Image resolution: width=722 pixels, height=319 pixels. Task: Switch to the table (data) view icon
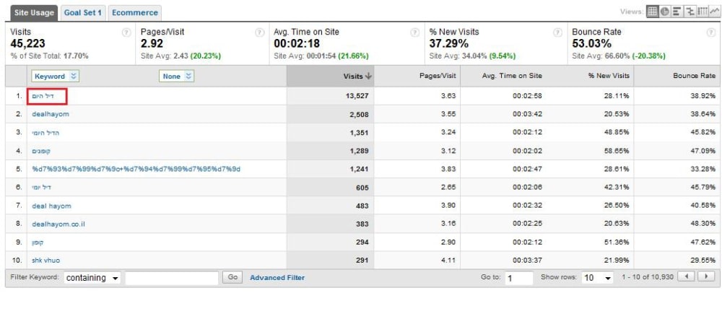click(x=651, y=12)
